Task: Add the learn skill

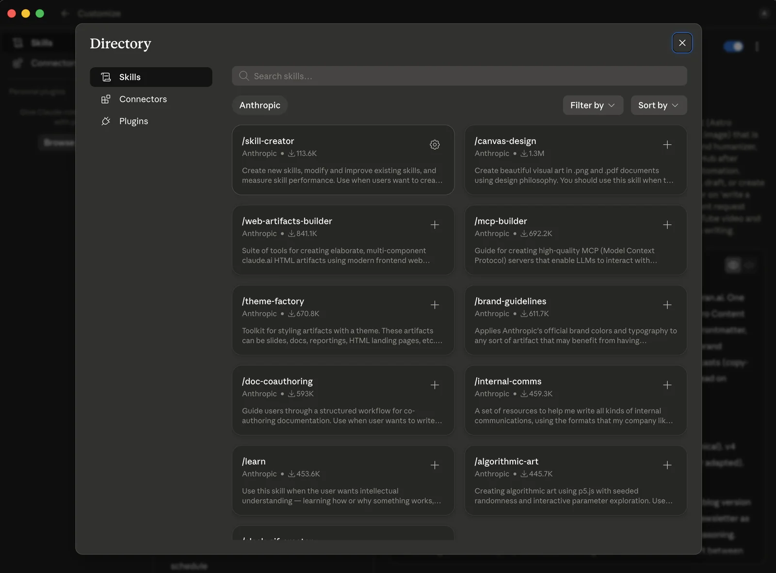Action: 435,465
